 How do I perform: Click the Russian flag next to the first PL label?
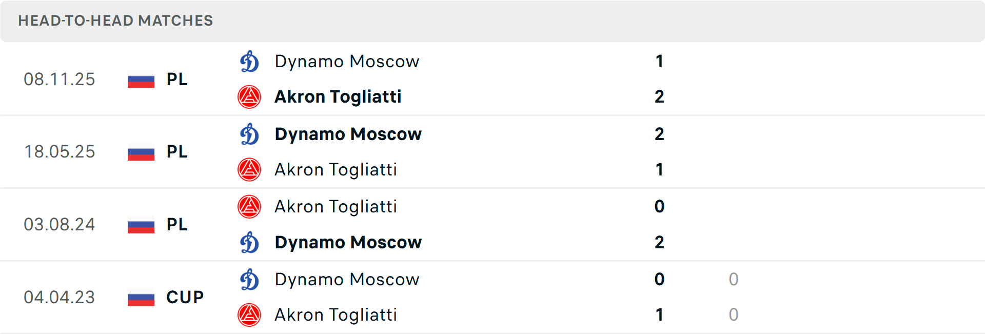(x=141, y=80)
